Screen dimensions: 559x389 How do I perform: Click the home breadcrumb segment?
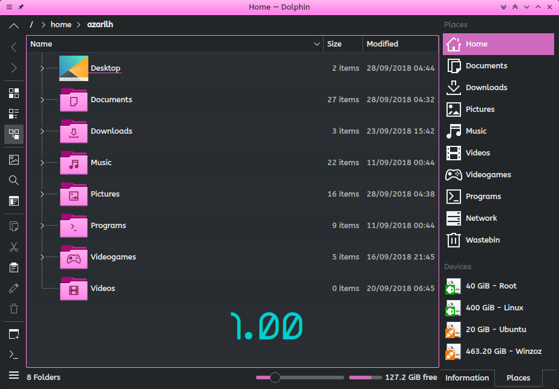coord(61,25)
